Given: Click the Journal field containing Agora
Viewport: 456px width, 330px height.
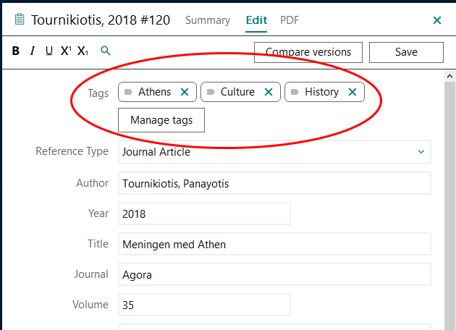Looking at the screenshot, I should [x=274, y=274].
